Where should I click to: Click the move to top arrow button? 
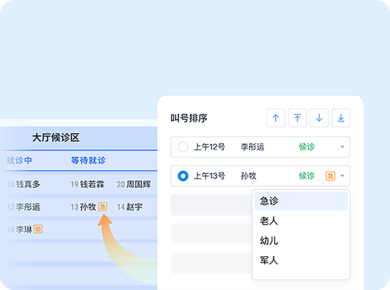297,118
